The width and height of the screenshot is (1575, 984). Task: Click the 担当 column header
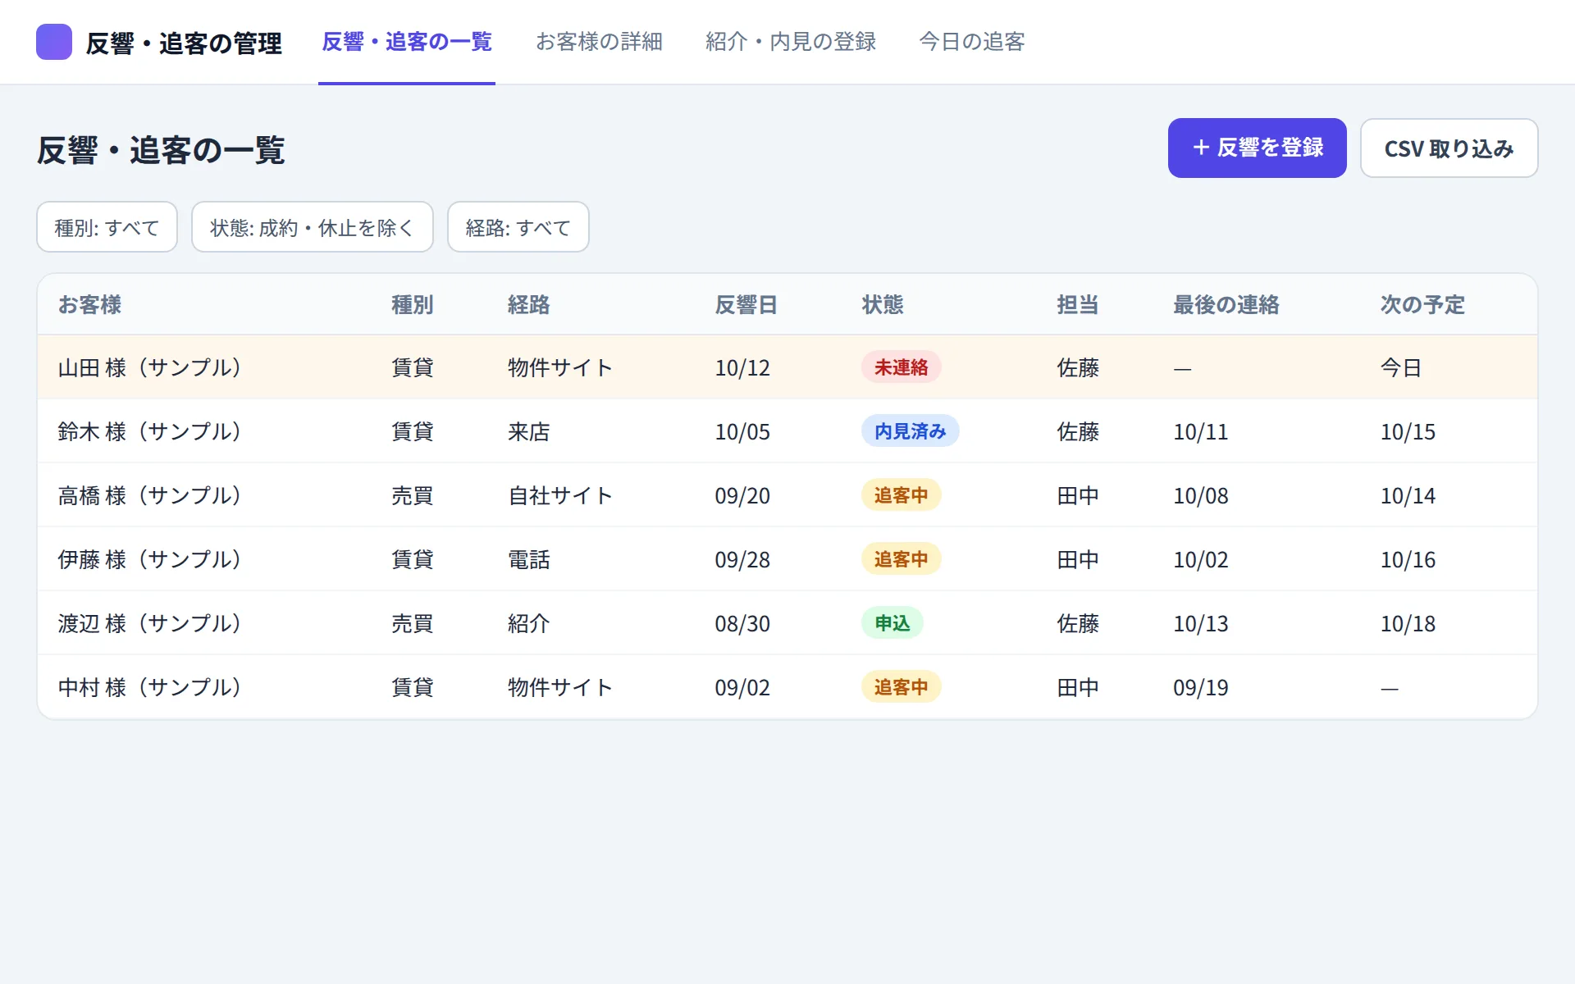(x=1078, y=305)
